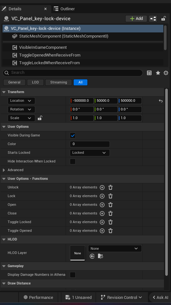This screenshot has width=171, height=305.
Task: Click the Color value field
Action: point(90,144)
